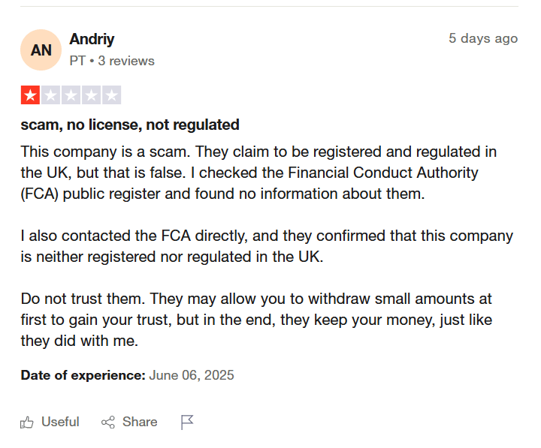Click the paragraph starting 'Do not trust them'
This screenshot has height=448, width=541.
(x=256, y=320)
